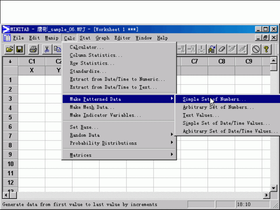Choose Arbitrary Set of Numbers
This screenshot has height=210, width=280.
coord(218,107)
